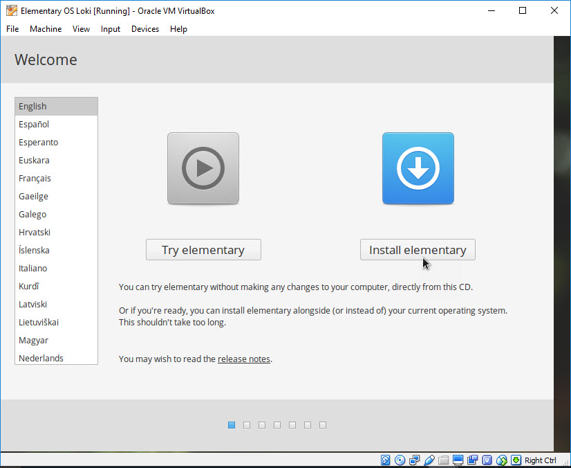The image size is (571, 468).
Task: Click the USB devices status icon
Action: click(429, 460)
